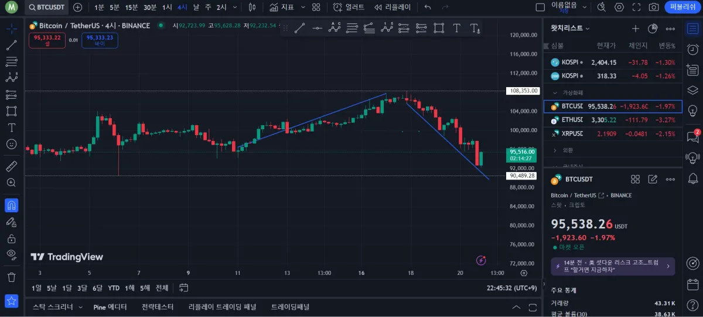Open the watchlist panel icon in right sidebar

(x=692, y=28)
